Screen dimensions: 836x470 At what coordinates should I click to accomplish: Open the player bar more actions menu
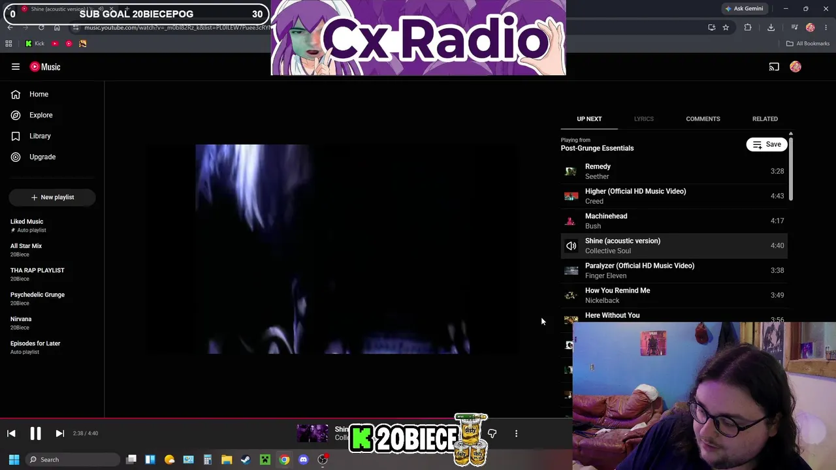[x=516, y=433]
